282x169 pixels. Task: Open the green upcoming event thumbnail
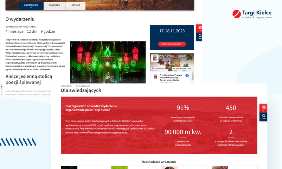[x=119, y=167]
